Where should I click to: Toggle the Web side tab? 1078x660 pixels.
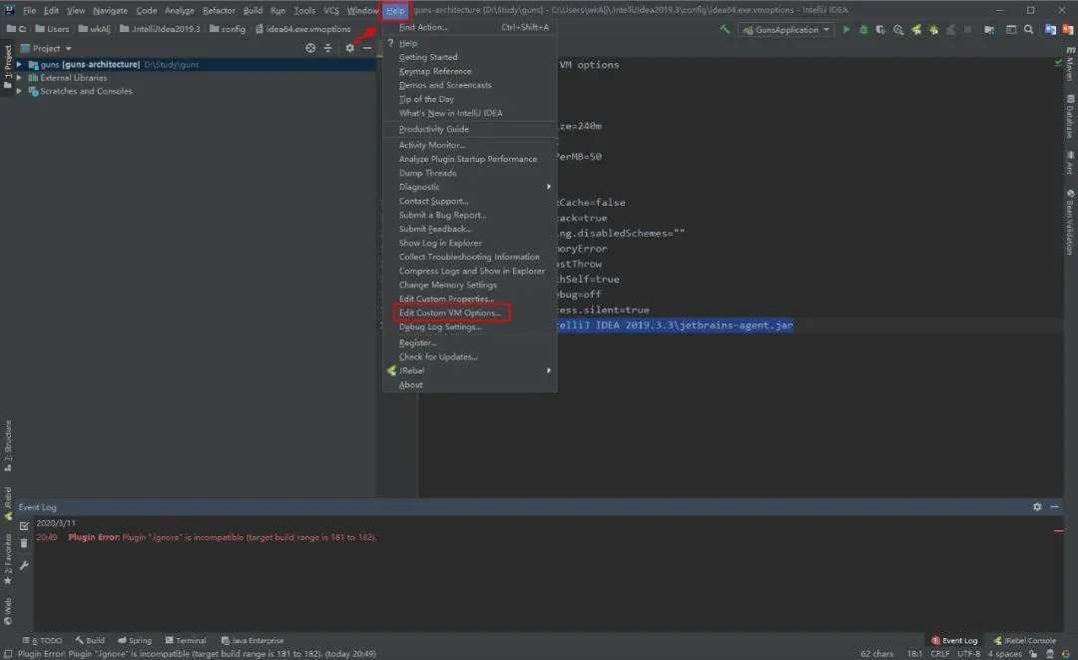8,610
